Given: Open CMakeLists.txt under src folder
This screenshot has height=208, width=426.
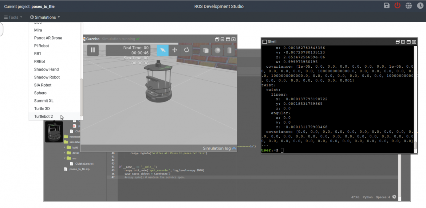Looking at the screenshot, I should pos(82,164).
